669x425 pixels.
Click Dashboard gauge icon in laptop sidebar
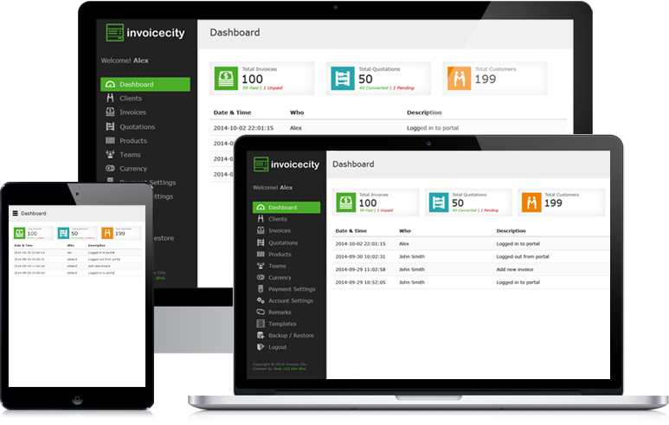pyautogui.click(x=261, y=208)
